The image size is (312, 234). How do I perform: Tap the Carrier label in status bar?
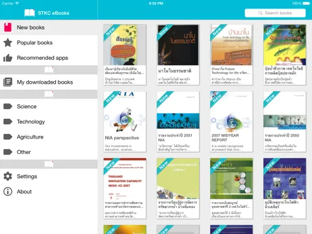click(x=8, y=3)
